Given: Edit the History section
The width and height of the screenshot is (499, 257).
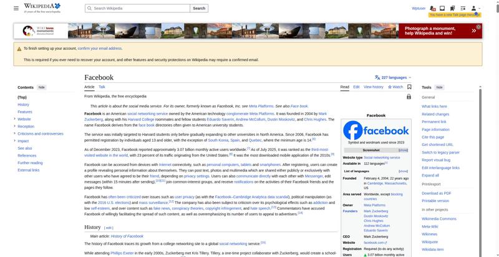Looking at the screenshot, I should [109, 228].
